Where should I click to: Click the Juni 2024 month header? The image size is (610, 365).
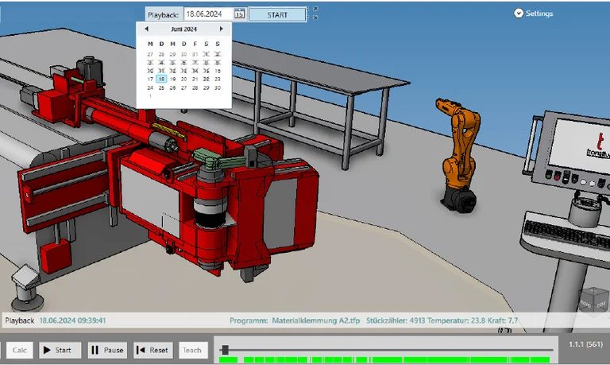click(183, 29)
